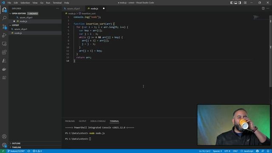This screenshot has width=272, height=153.
Task: Open Explorer Views and More Actions ellipsis
Action: (57, 8)
